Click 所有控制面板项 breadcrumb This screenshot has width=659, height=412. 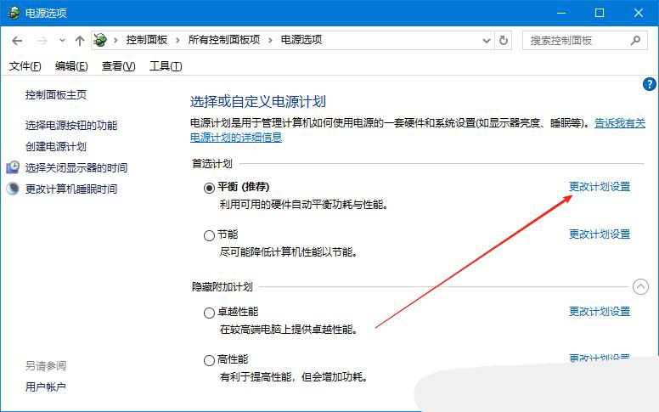(x=224, y=40)
